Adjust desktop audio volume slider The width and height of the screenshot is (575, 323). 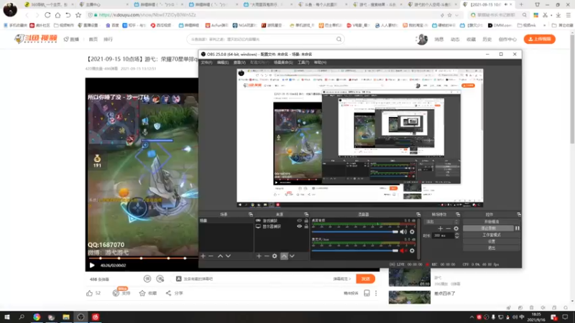[x=354, y=232]
